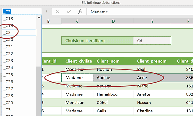The width and height of the screenshot is (193, 116).
Task: Select _C20 in the names list
Action: tap(19, 40)
